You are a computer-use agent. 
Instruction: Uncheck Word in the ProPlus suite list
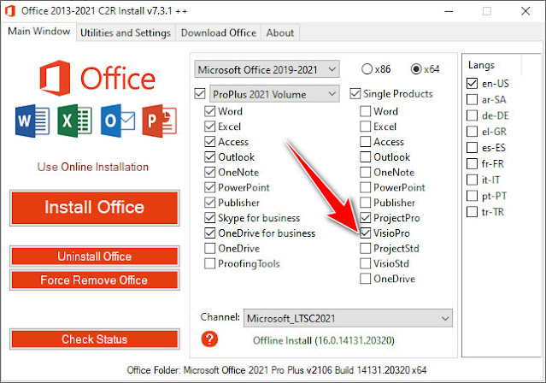pos(209,111)
